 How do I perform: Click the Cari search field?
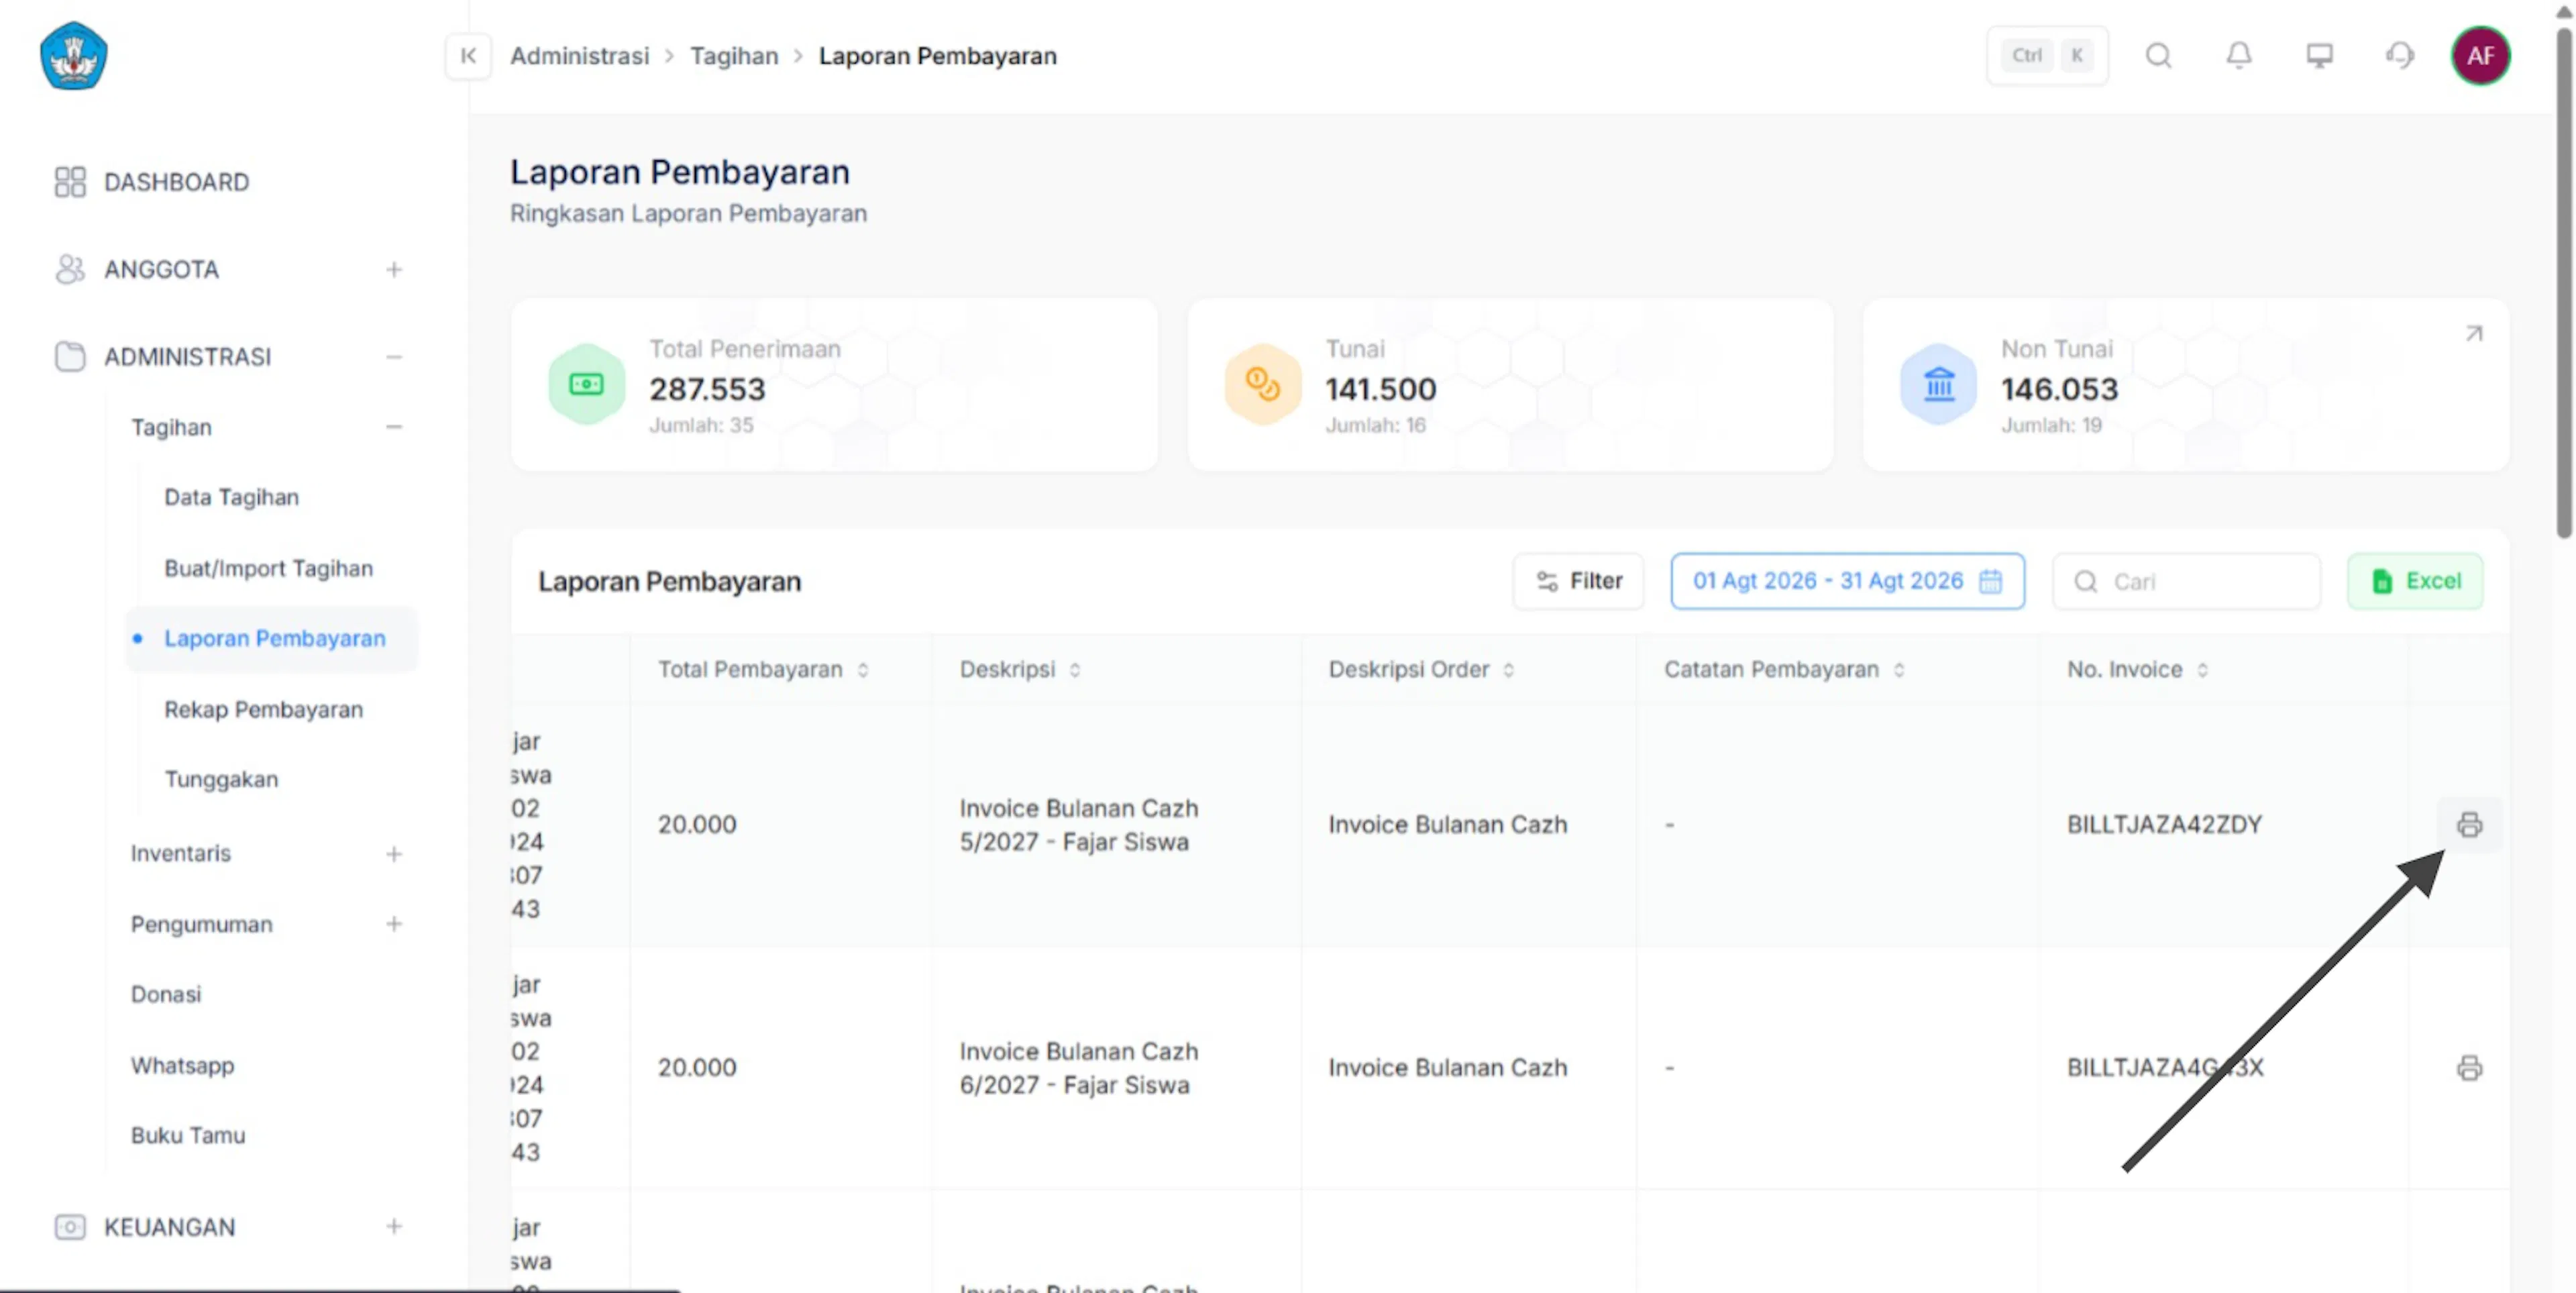[x=2187, y=581]
